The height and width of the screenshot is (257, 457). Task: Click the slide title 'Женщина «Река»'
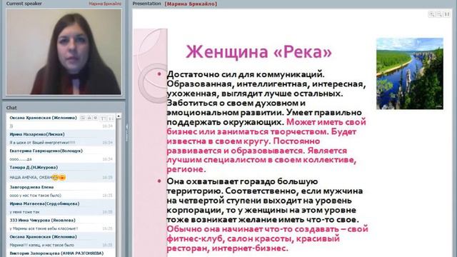coord(258,52)
